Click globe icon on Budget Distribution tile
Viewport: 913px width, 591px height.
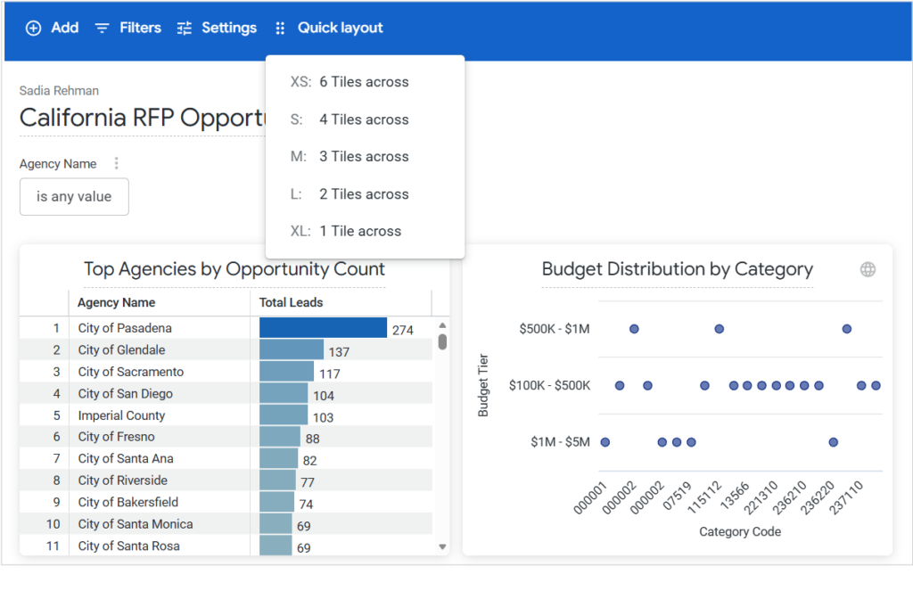tap(868, 269)
